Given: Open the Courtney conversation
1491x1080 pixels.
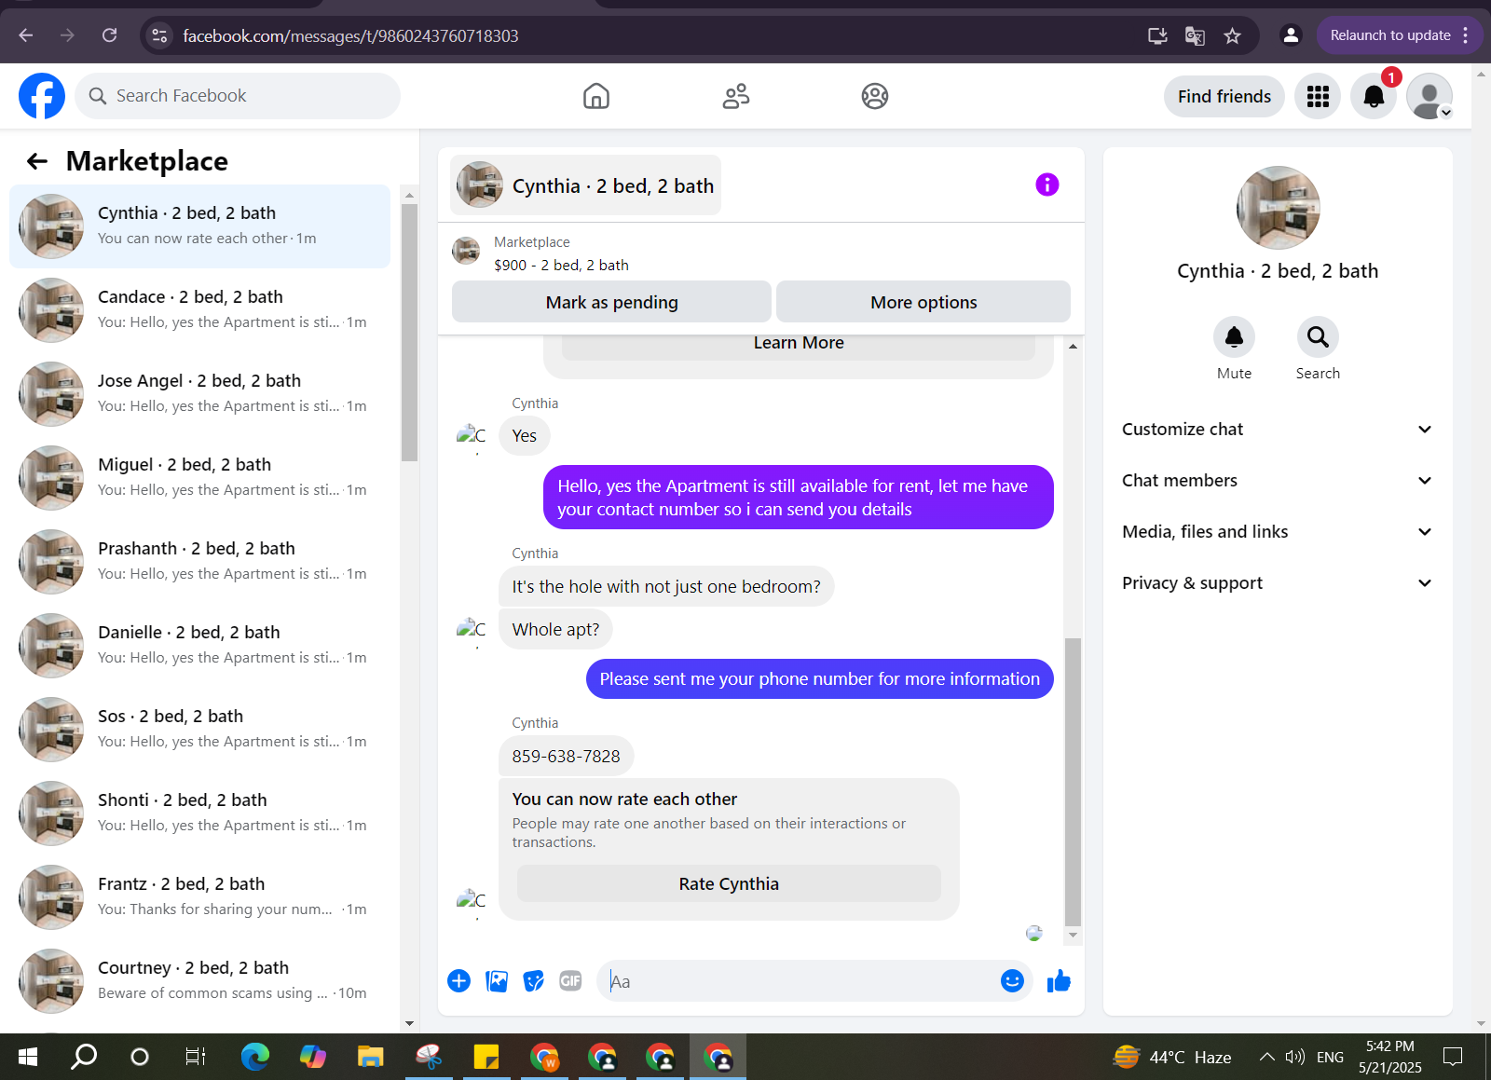Looking at the screenshot, I should pos(199,981).
